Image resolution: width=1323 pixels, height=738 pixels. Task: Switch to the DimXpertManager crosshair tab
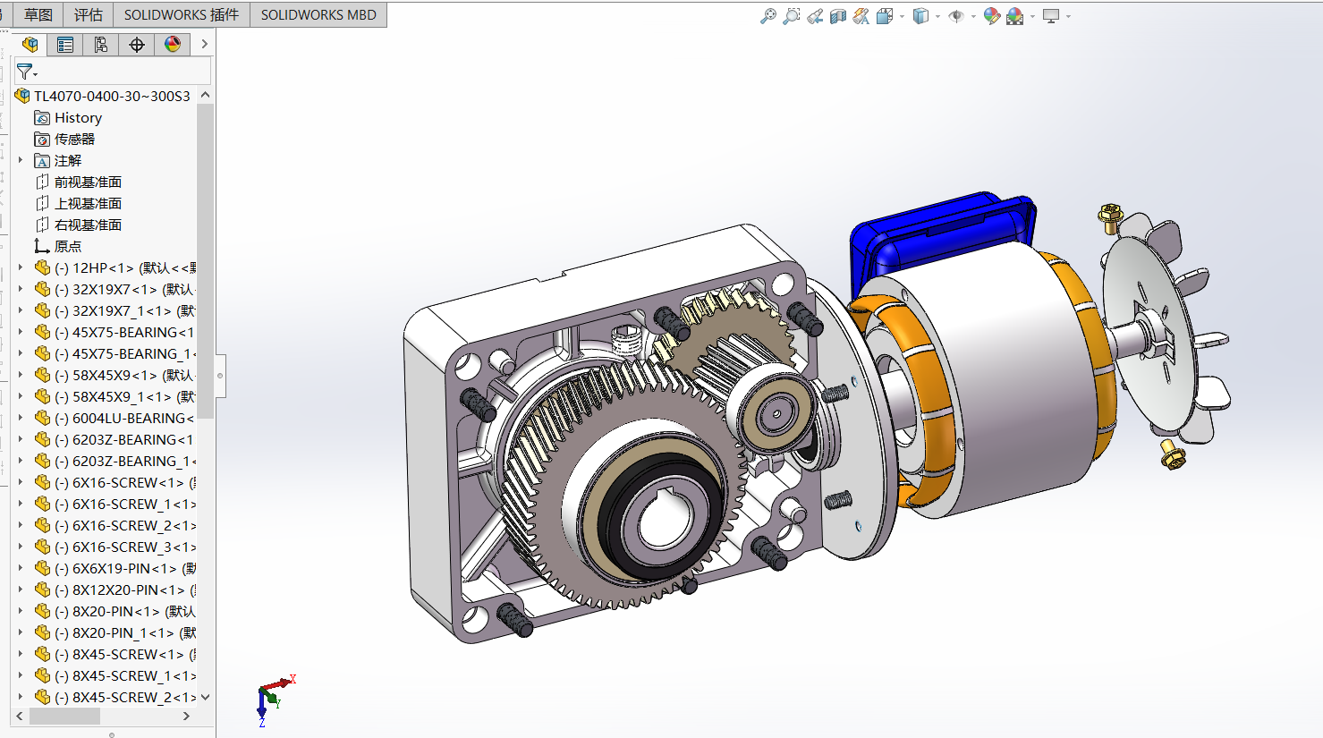pos(137,44)
